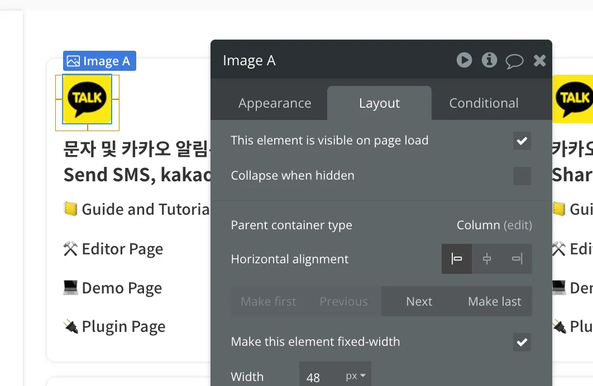Click the plug emoji beside Plugin Page

[x=70, y=326]
